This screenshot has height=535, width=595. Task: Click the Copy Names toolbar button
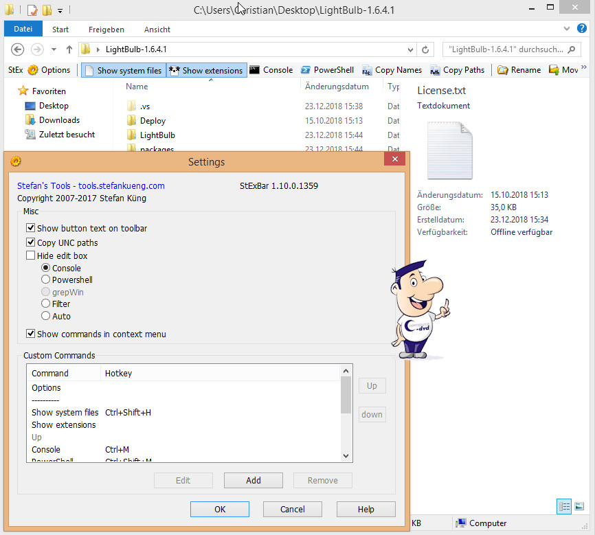(392, 70)
